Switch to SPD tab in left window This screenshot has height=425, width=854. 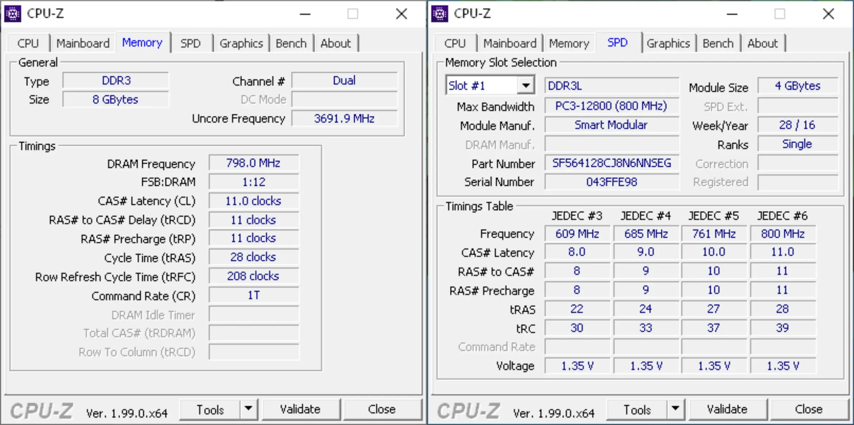190,43
